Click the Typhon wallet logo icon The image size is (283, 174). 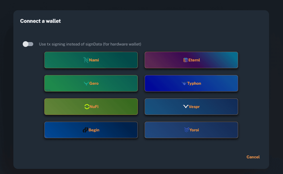click(x=184, y=83)
